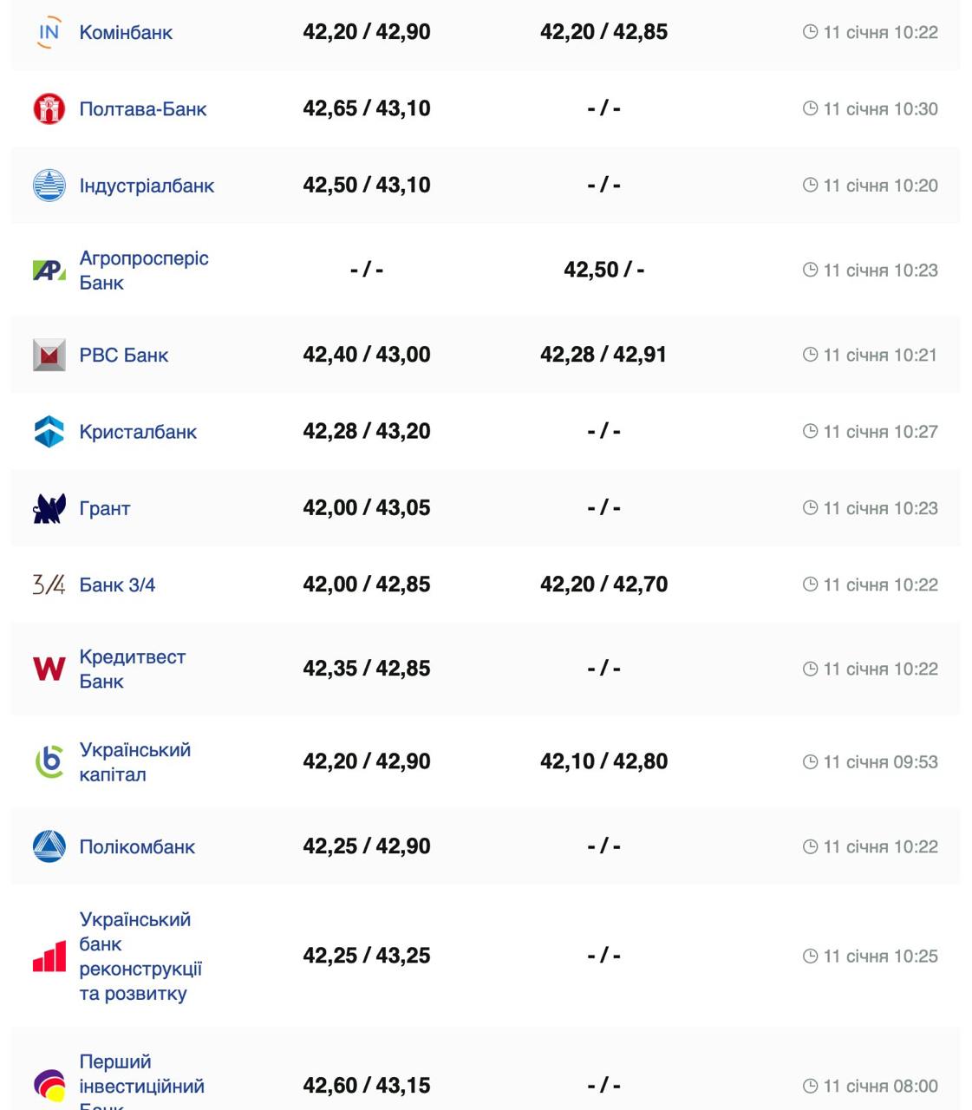Open the Полтава-Банк link

coord(143,109)
